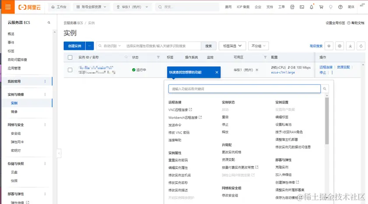Open the 部署与弹性 section options dots
Viewport: 368px width, 204px height.
click(45, 194)
